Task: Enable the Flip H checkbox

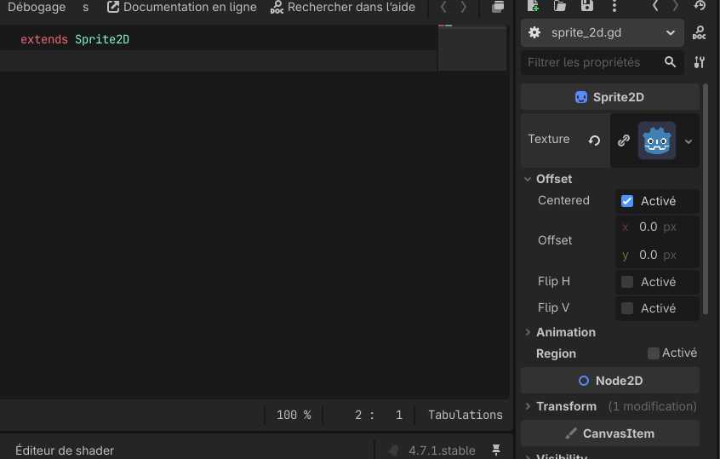Action: click(x=626, y=282)
